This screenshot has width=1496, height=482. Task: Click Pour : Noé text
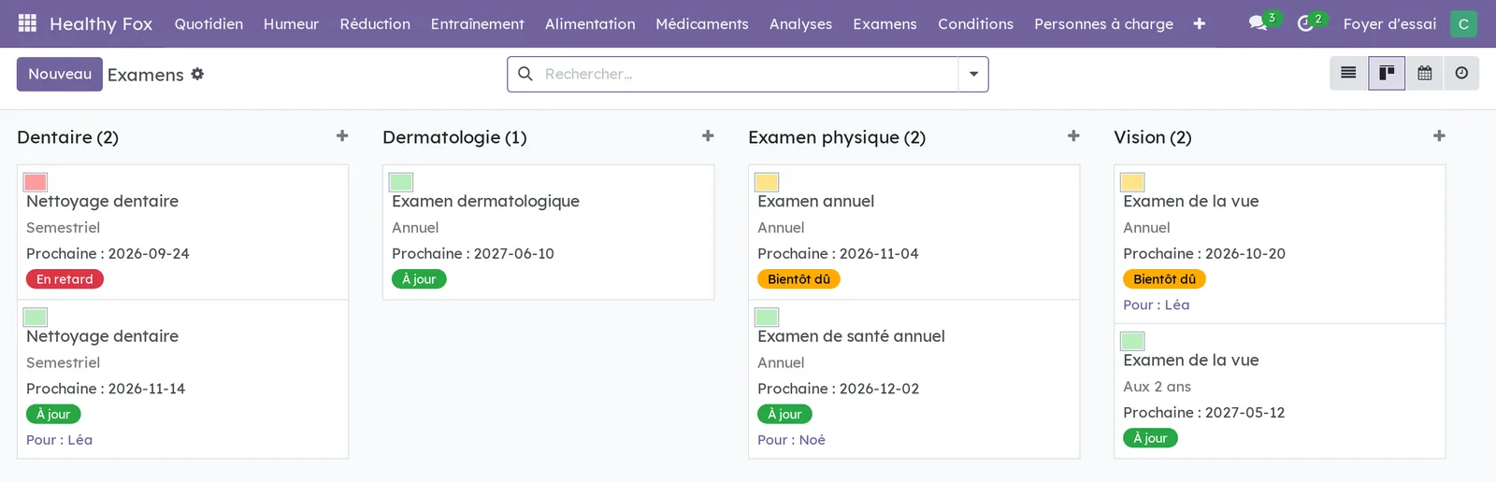(791, 440)
